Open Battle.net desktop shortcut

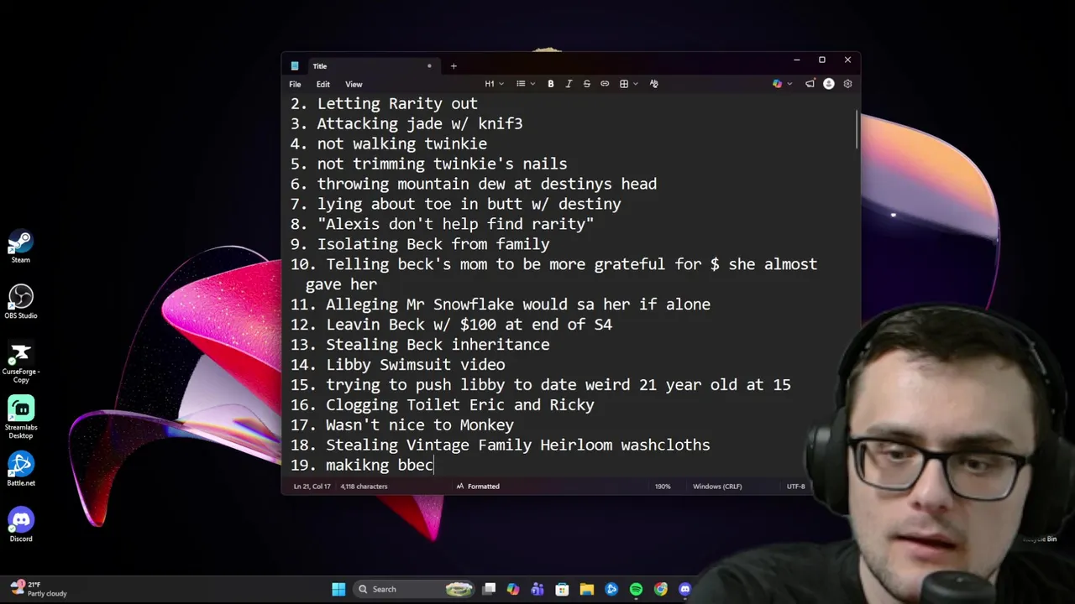click(x=21, y=469)
